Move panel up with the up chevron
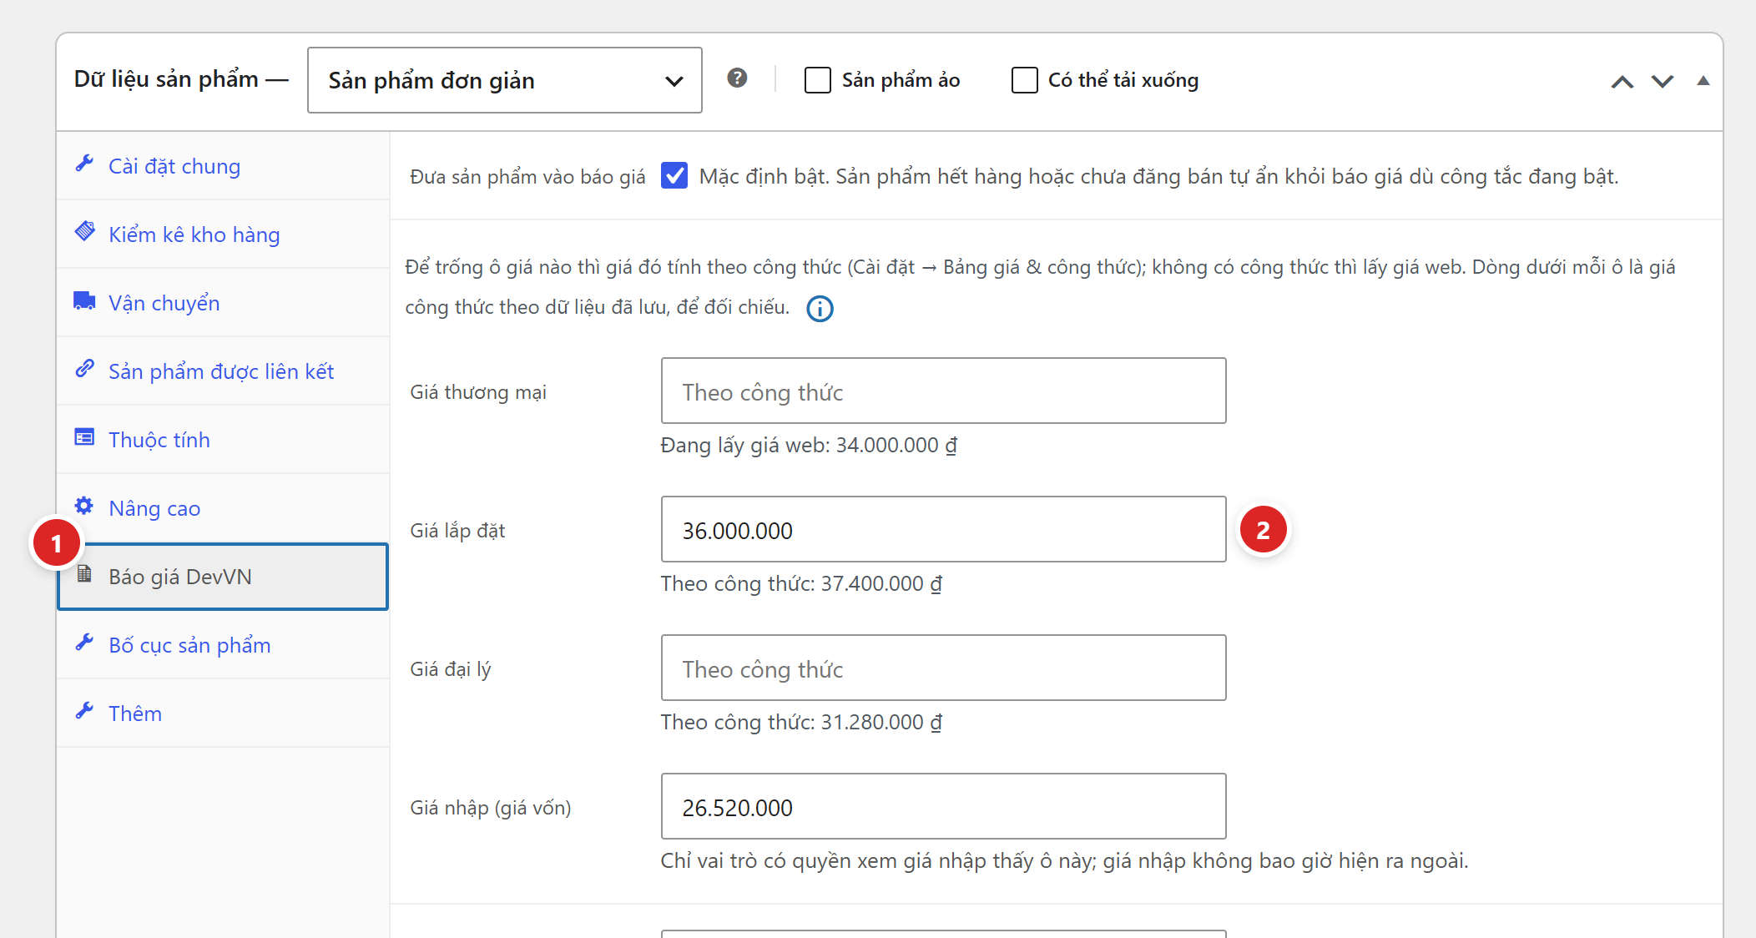 [x=1622, y=81]
